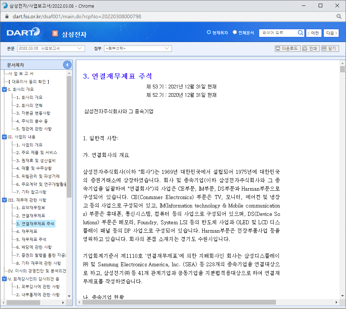Viewport: 346px width, 309px height.
Task: Select the 전체문서 radio option
Action: point(235,32)
